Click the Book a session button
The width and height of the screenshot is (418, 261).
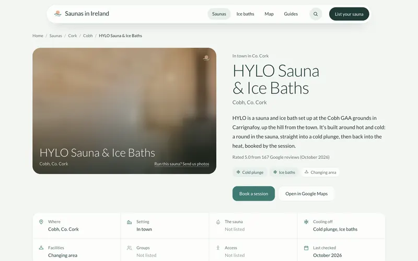point(253,194)
